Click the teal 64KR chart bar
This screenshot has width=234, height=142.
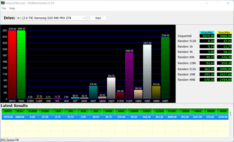(x=93, y=92)
